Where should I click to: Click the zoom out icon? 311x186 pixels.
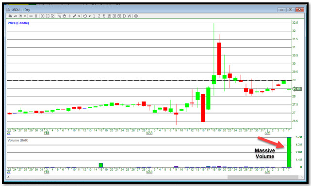48,16
